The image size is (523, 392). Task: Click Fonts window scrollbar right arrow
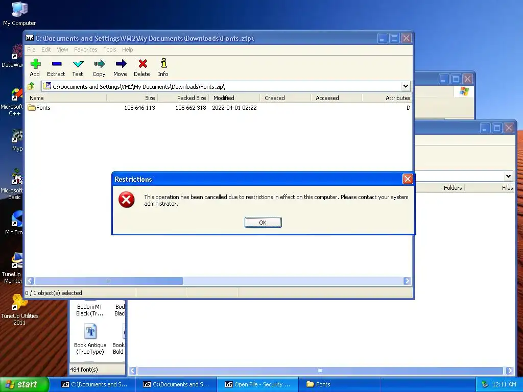tap(510, 371)
